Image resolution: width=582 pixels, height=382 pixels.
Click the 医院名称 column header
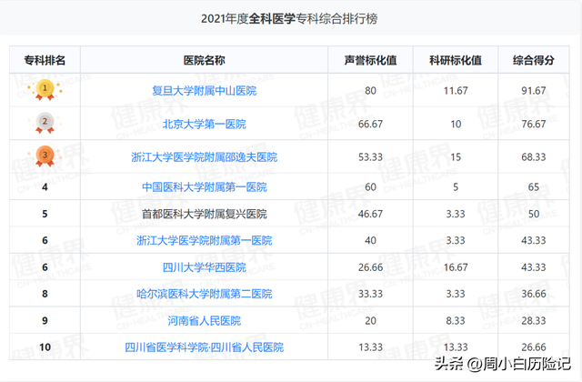pyautogui.click(x=204, y=60)
